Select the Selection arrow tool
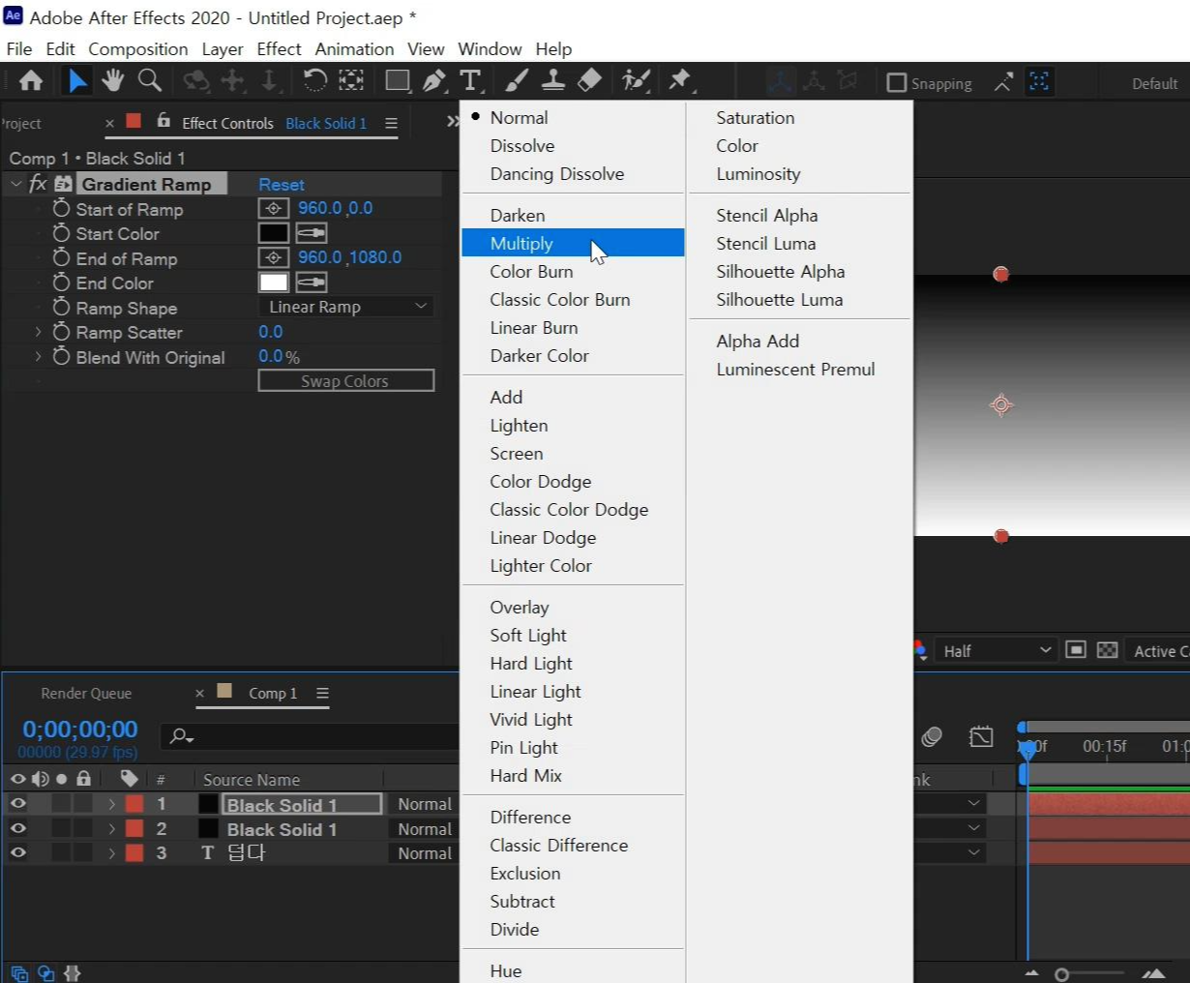This screenshot has width=1190, height=983. point(76,81)
